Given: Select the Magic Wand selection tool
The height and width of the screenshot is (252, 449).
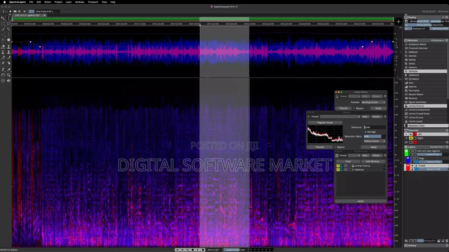Looking at the screenshot, I should [8, 29].
